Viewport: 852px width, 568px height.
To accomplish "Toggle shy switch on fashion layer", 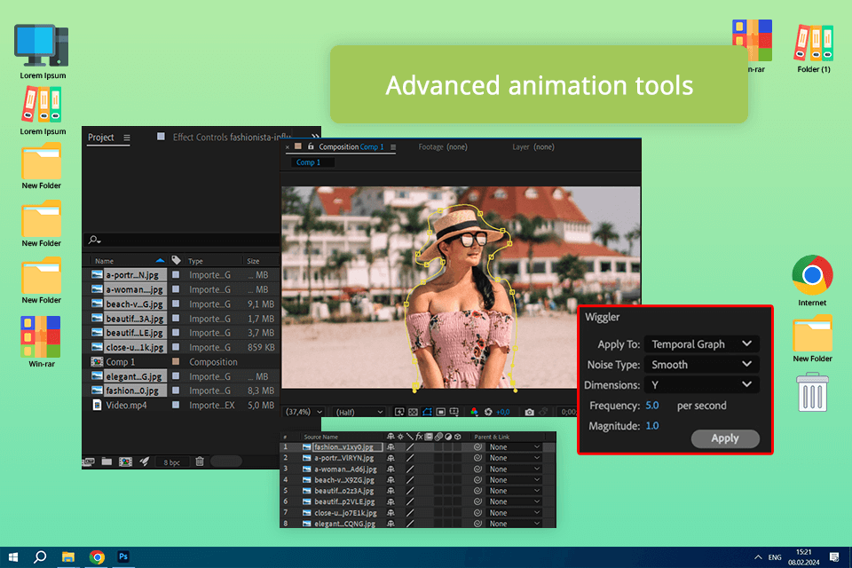I will click(x=390, y=447).
